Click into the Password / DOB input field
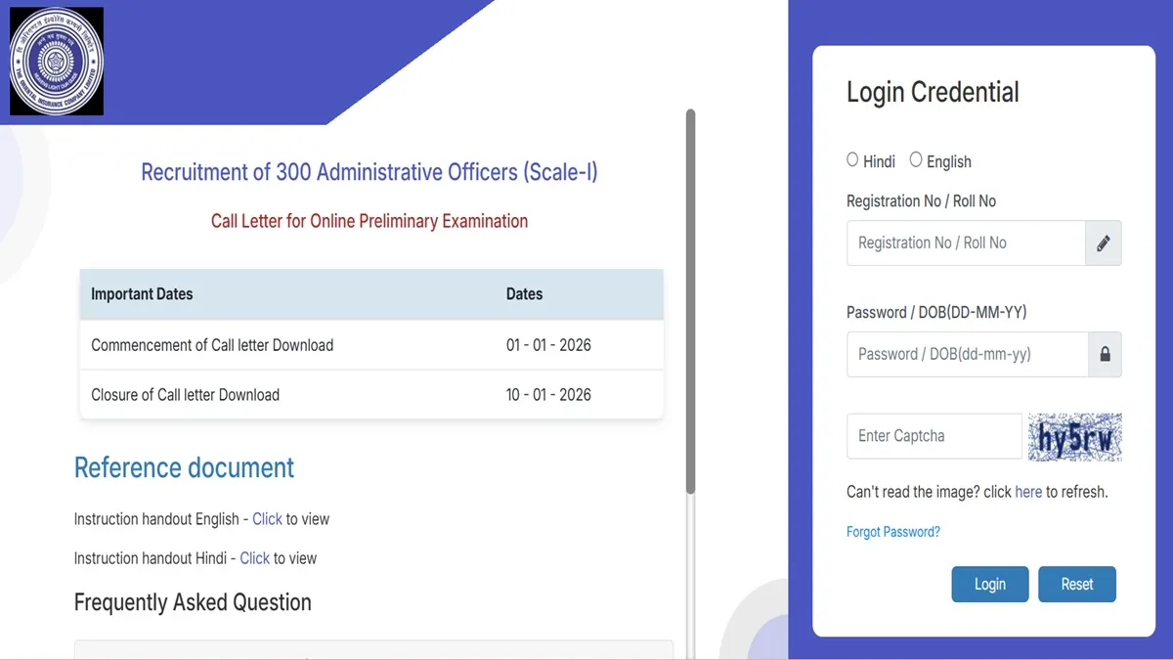 967,355
